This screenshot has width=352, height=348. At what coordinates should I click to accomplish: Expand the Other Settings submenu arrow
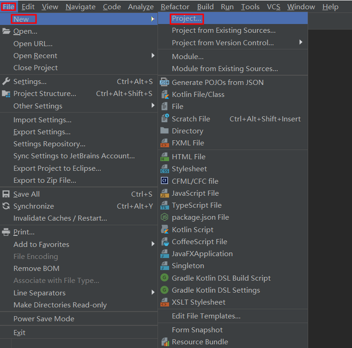153,105
